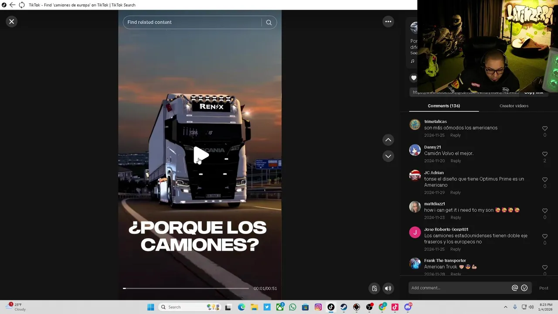558x314 pixels.
Task: Close the TikTok video viewer
Action: tap(12, 21)
